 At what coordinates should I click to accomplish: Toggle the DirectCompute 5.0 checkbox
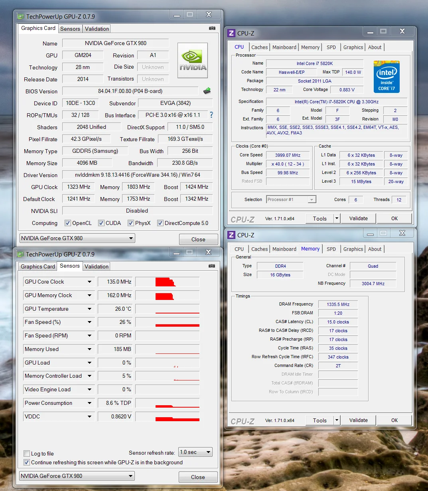160,223
